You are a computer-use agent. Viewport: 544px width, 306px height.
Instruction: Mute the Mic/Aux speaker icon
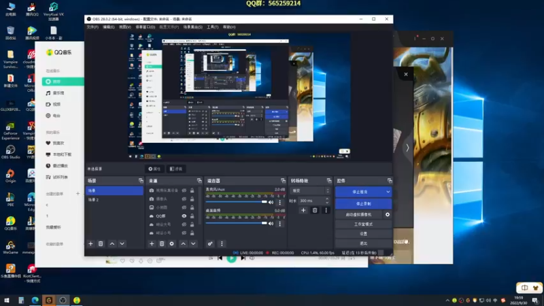coord(271,202)
